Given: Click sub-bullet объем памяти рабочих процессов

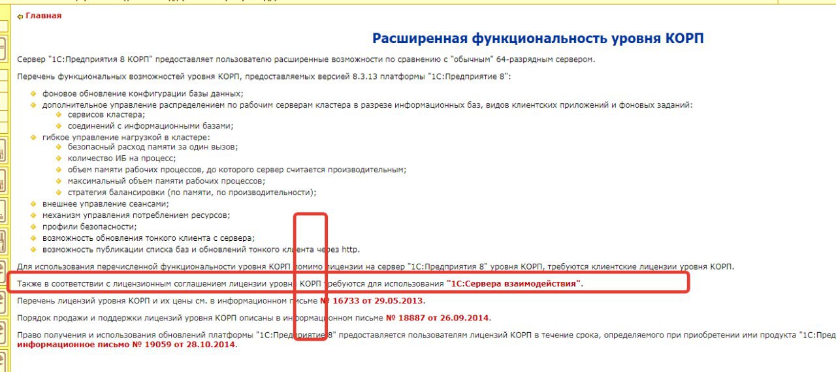Looking at the screenshot, I should [x=237, y=170].
